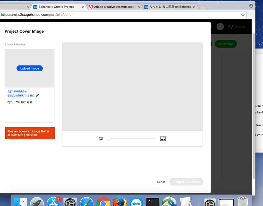Viewport: 263px width, 206px height.
Task: Click the Chrome profile avatar icon
Action: (x=251, y=6)
